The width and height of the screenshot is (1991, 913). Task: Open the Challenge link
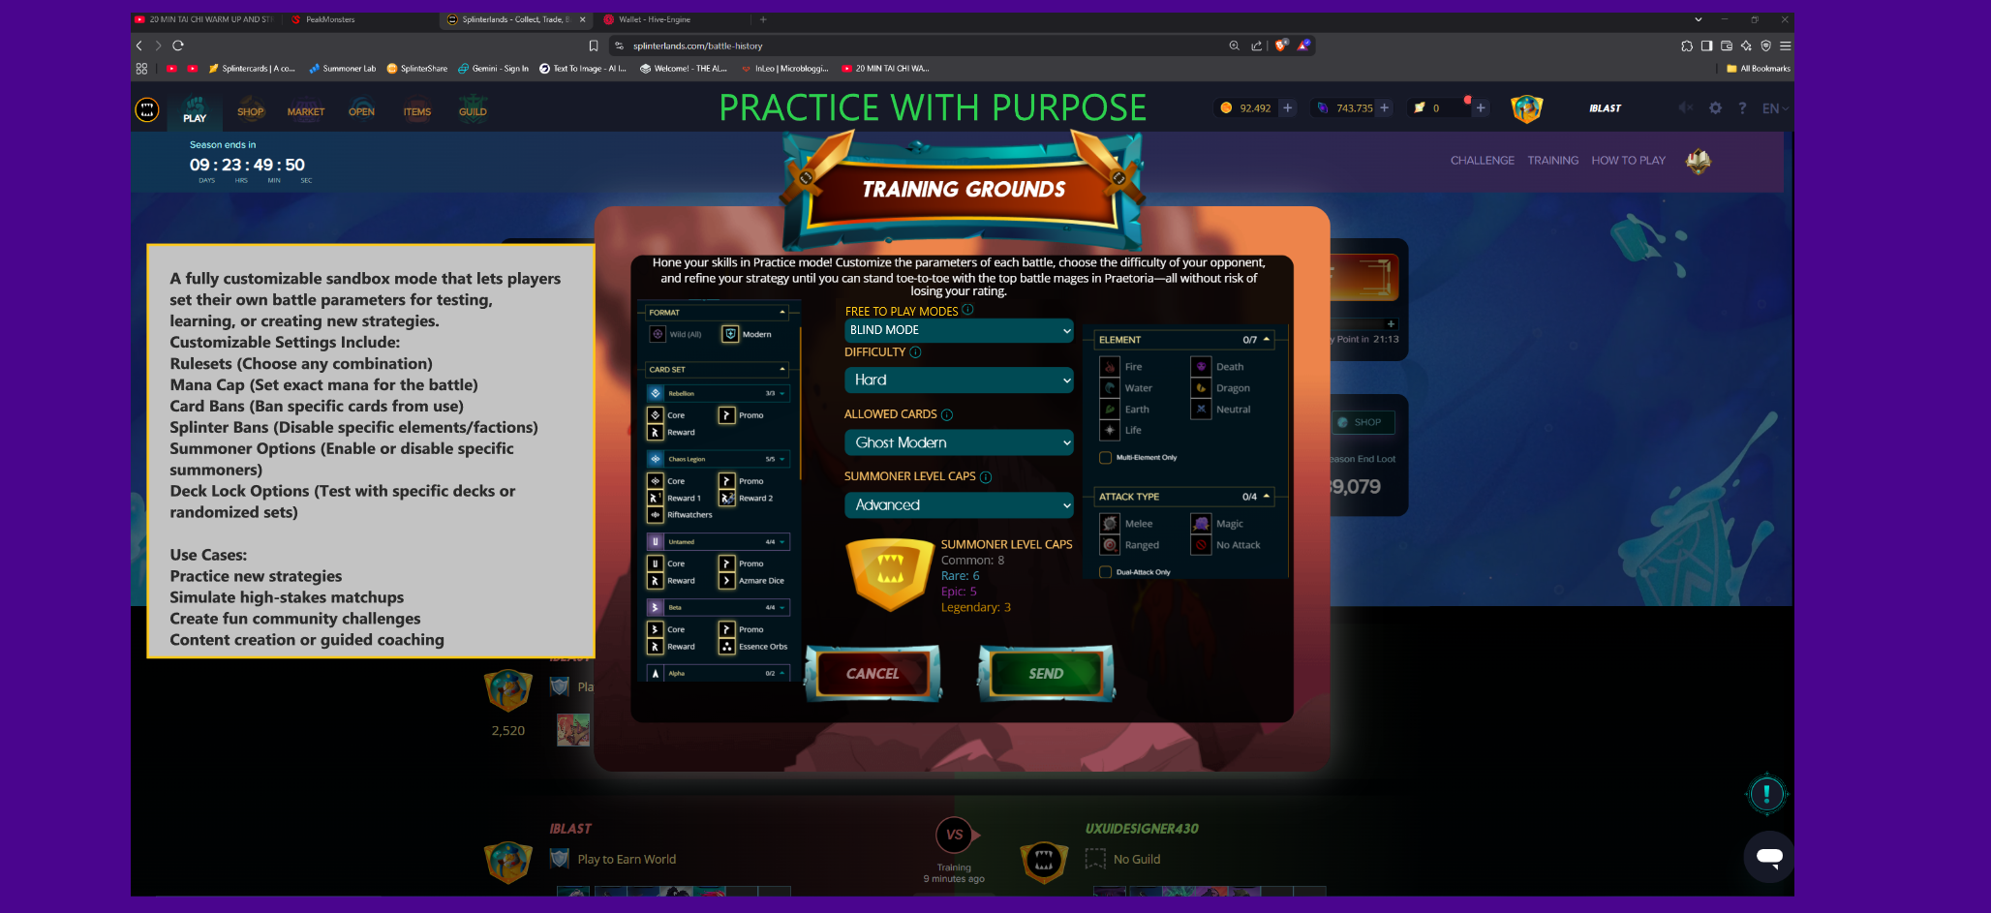(x=1482, y=161)
